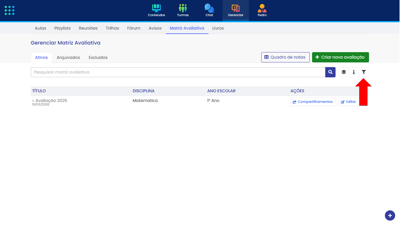The width and height of the screenshot is (401, 225).
Task: Focus the Pesquisar matriz avaliativa field
Action: (x=178, y=72)
